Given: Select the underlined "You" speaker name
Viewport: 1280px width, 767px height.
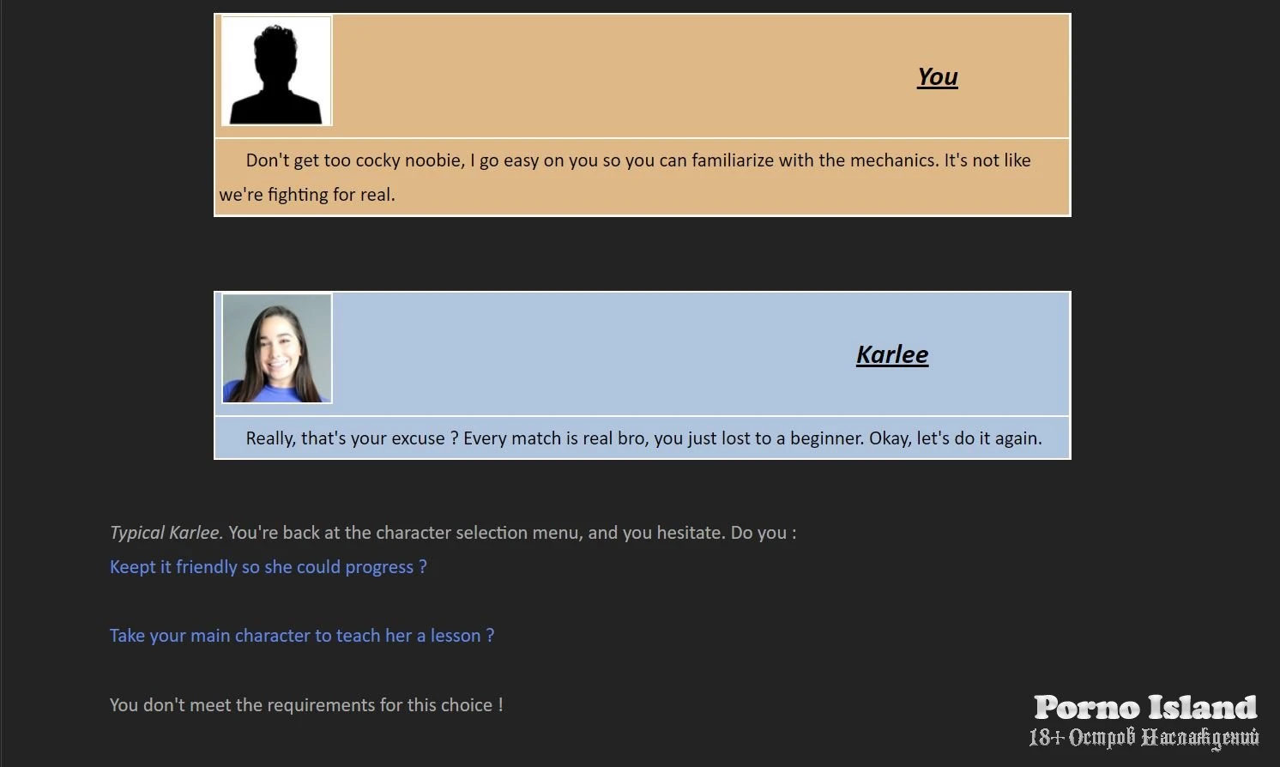Looking at the screenshot, I should tap(937, 77).
